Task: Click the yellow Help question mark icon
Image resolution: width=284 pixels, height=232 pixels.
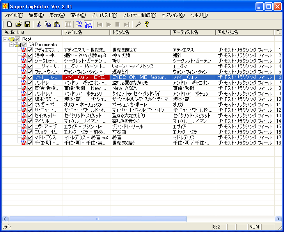Action: pos(147,24)
